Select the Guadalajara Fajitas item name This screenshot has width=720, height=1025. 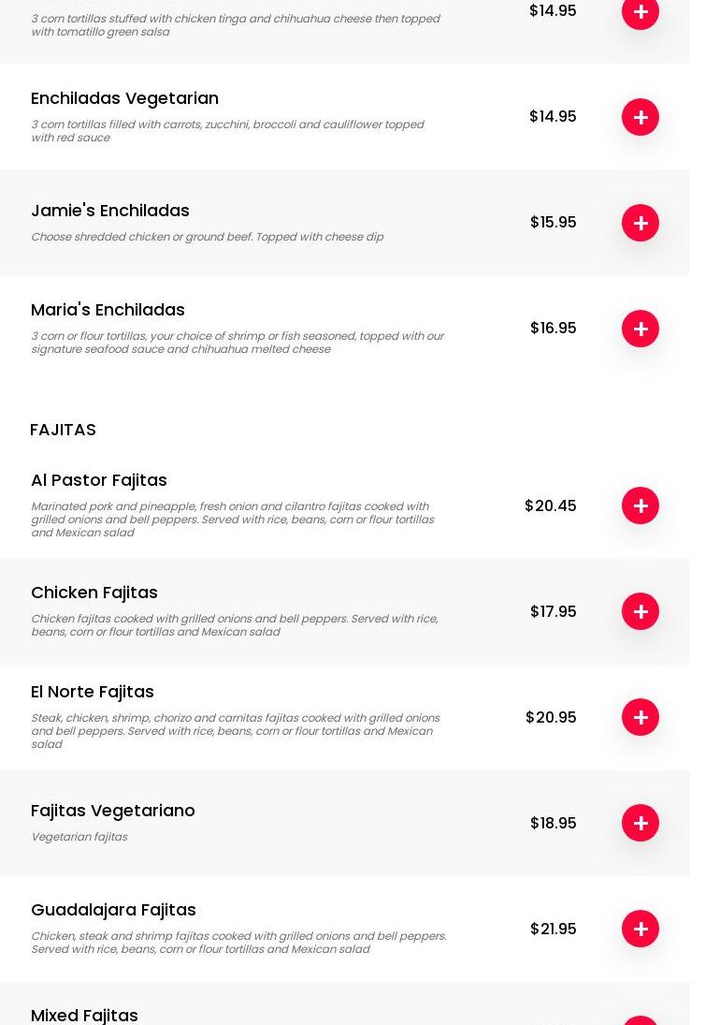pos(113,910)
